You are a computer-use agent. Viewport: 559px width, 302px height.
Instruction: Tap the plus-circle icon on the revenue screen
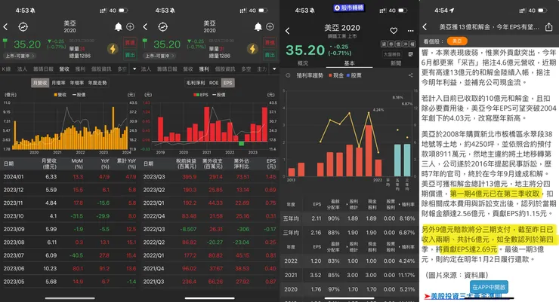(x=131, y=26)
